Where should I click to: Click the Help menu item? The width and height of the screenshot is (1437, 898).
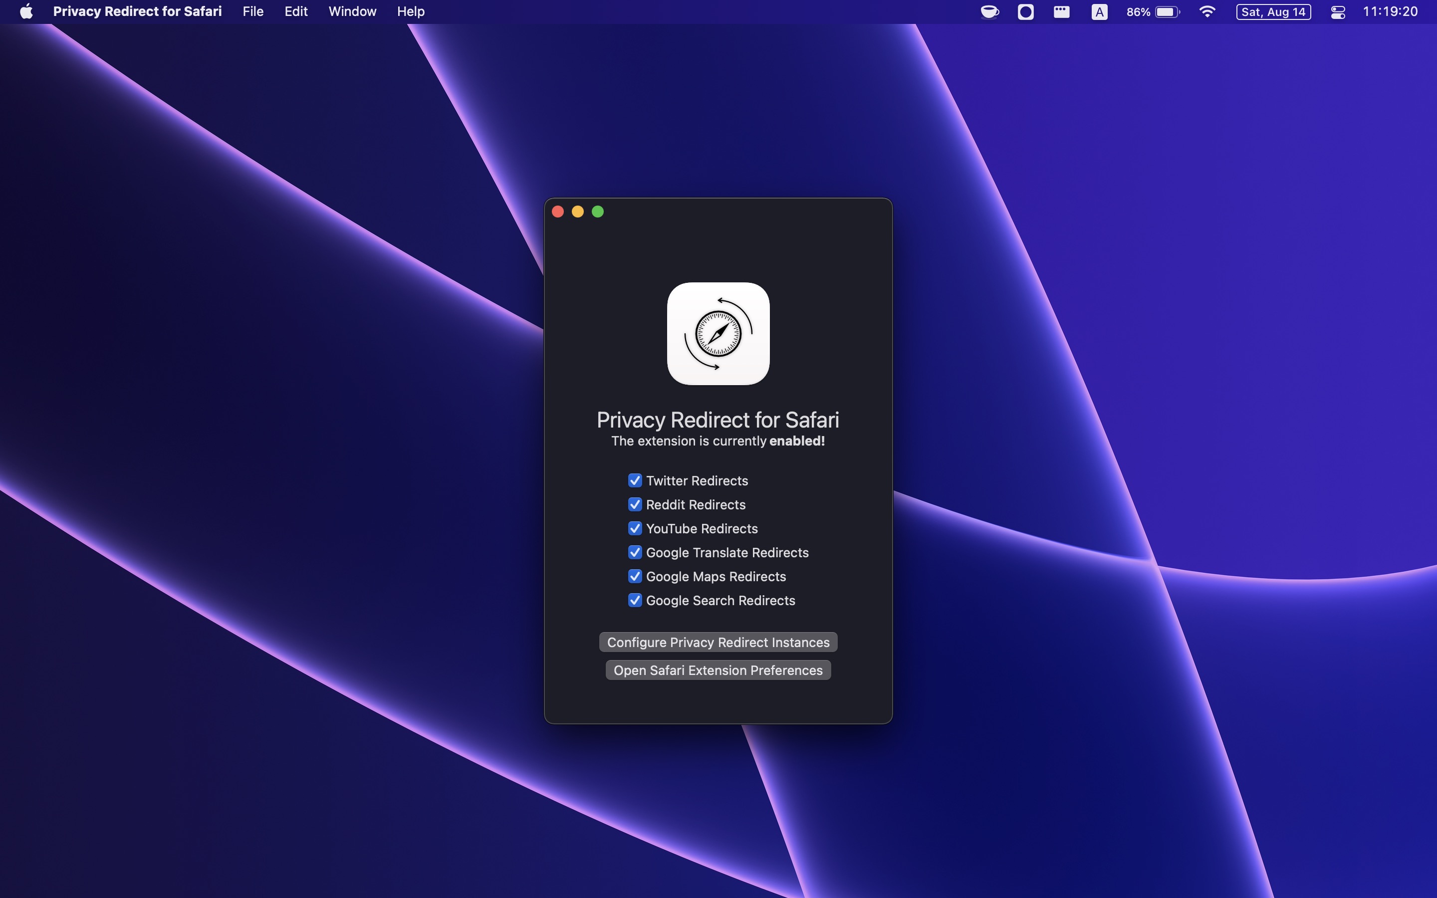[x=411, y=11]
